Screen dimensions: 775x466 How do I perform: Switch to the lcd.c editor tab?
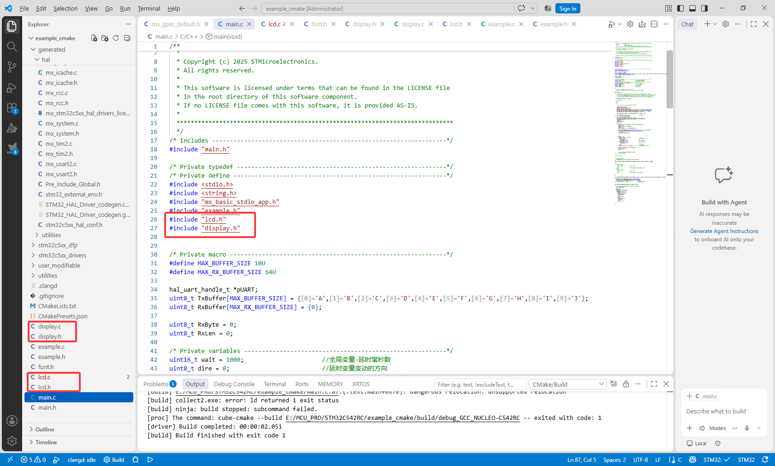pyautogui.click(x=277, y=24)
